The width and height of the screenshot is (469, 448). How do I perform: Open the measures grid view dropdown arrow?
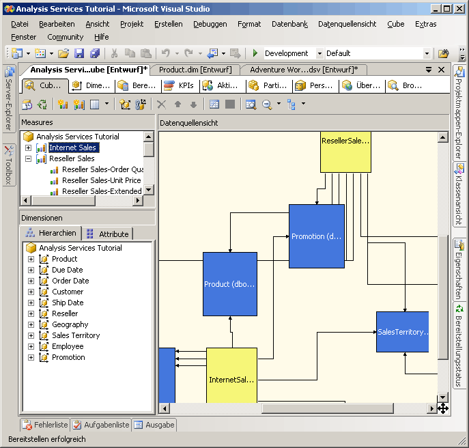tap(106, 104)
